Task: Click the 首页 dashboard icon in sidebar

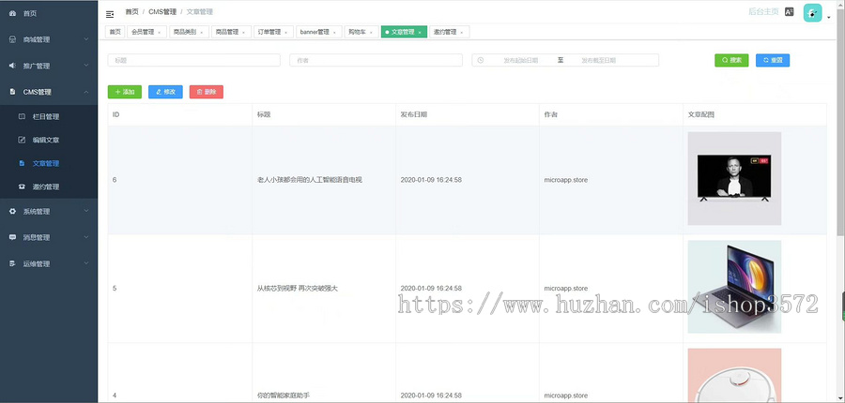Action: tap(13, 13)
